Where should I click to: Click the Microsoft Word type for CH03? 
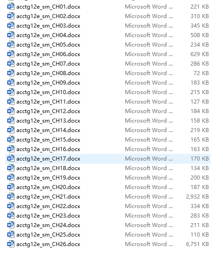(x=149, y=26)
